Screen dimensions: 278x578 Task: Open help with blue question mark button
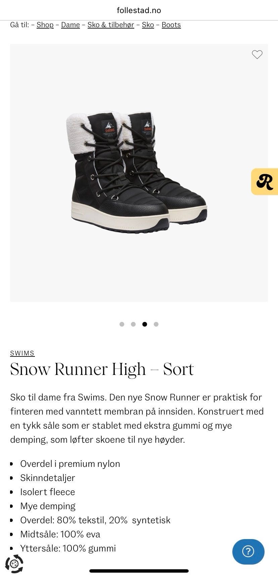248,551
